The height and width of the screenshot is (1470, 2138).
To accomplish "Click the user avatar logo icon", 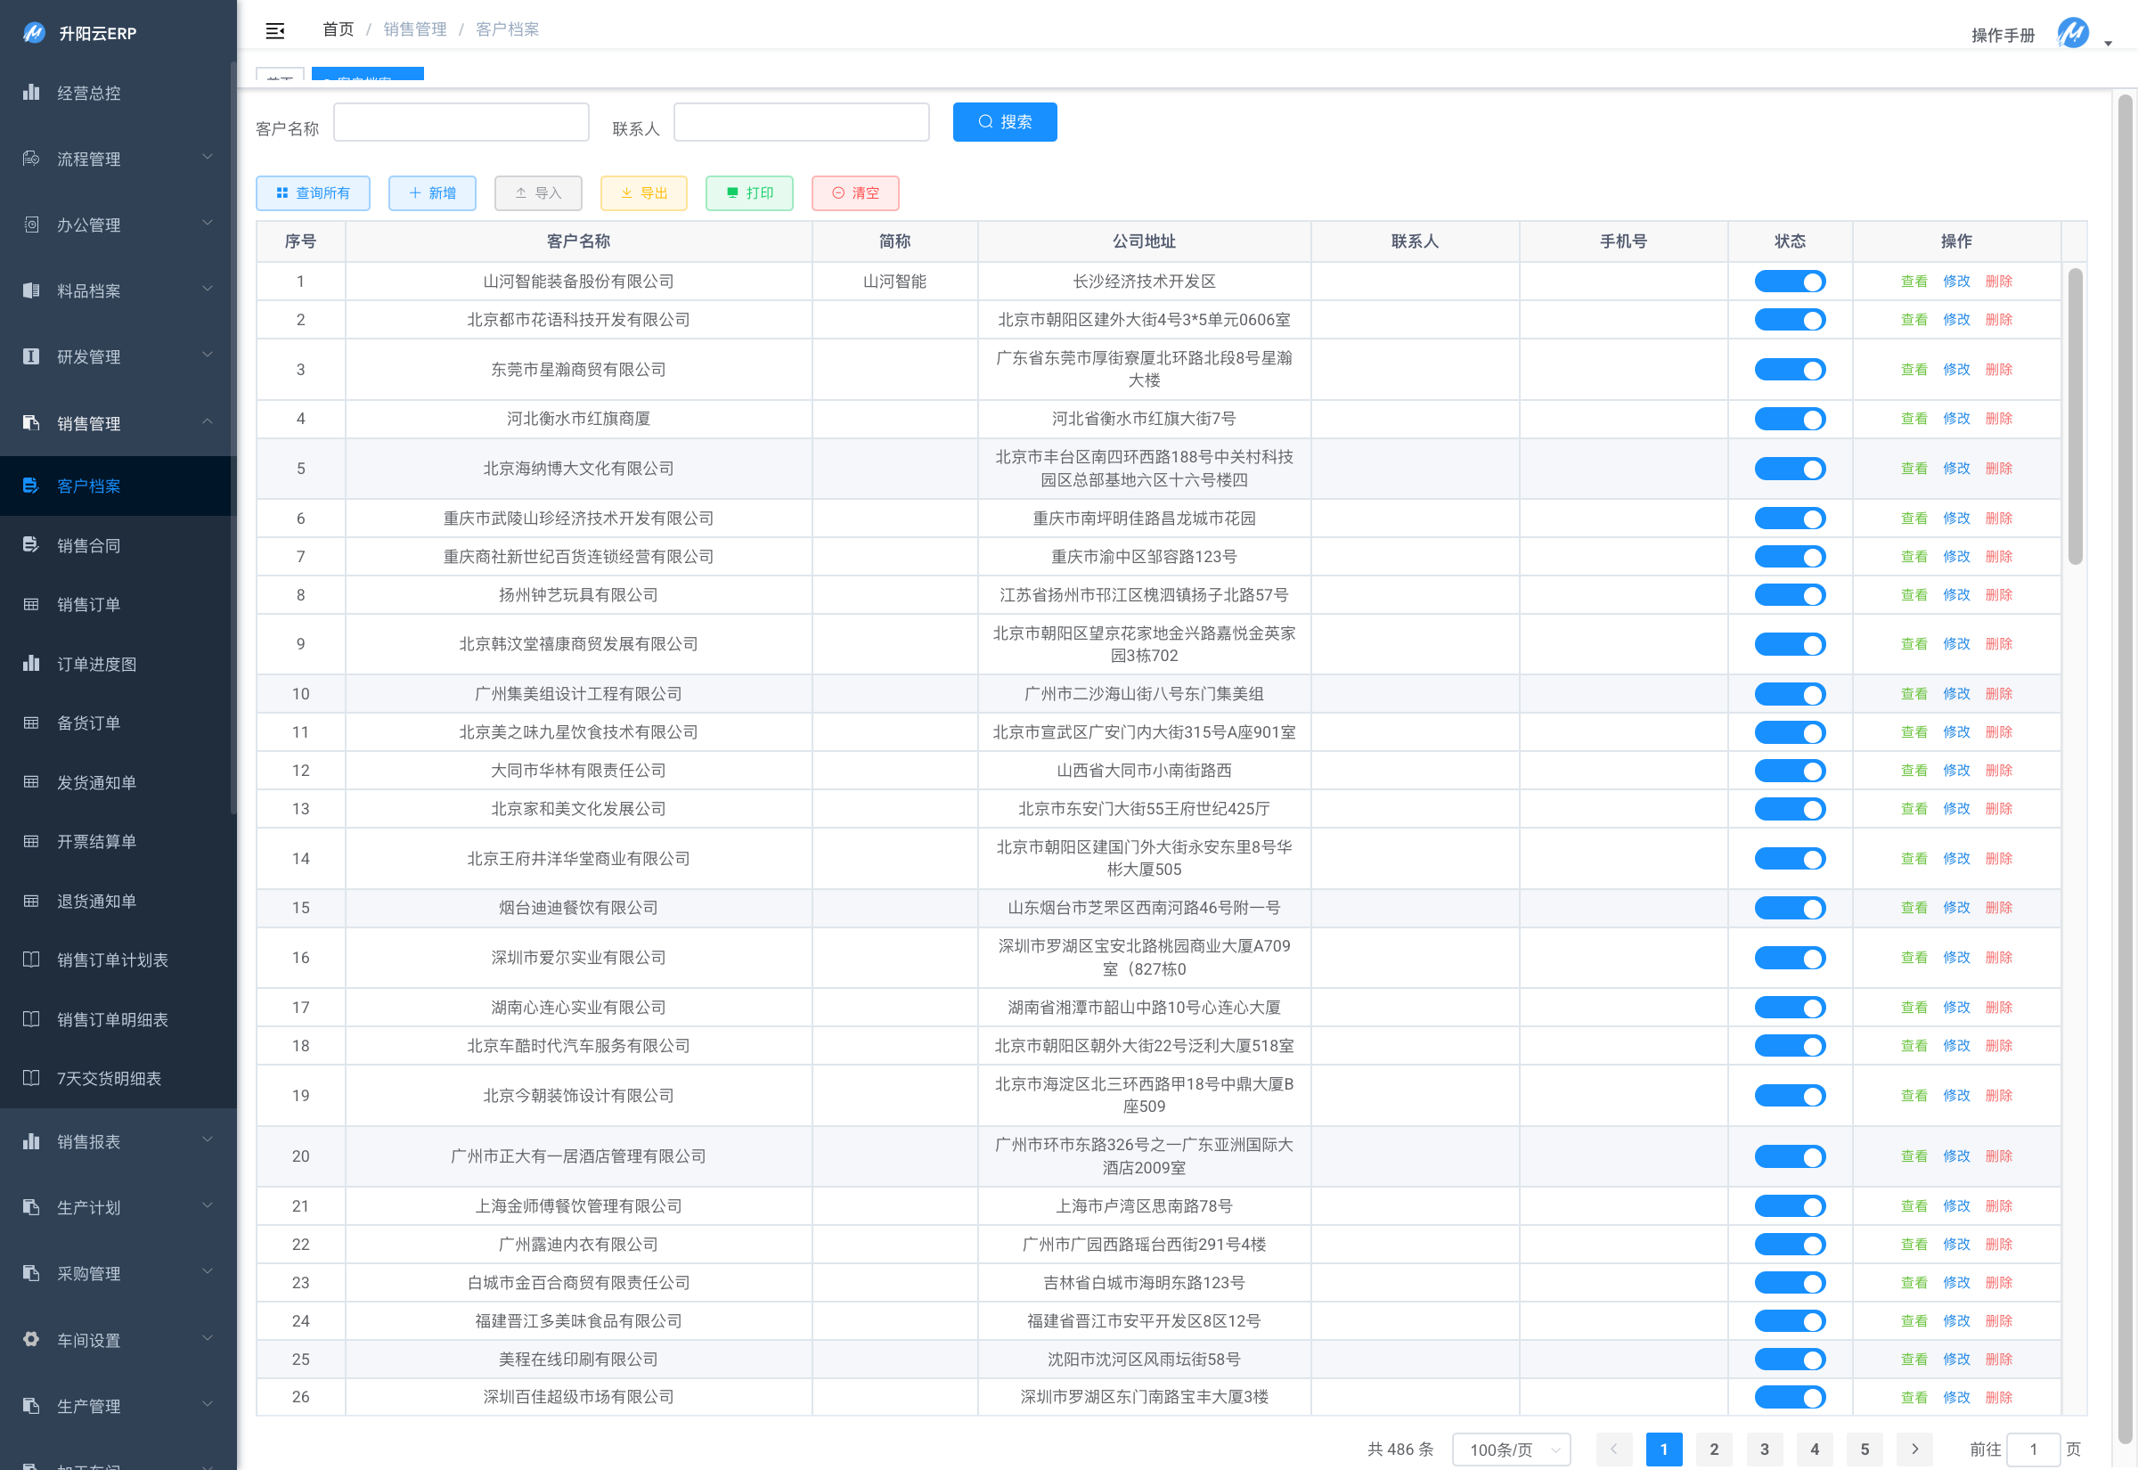I will point(2072,33).
